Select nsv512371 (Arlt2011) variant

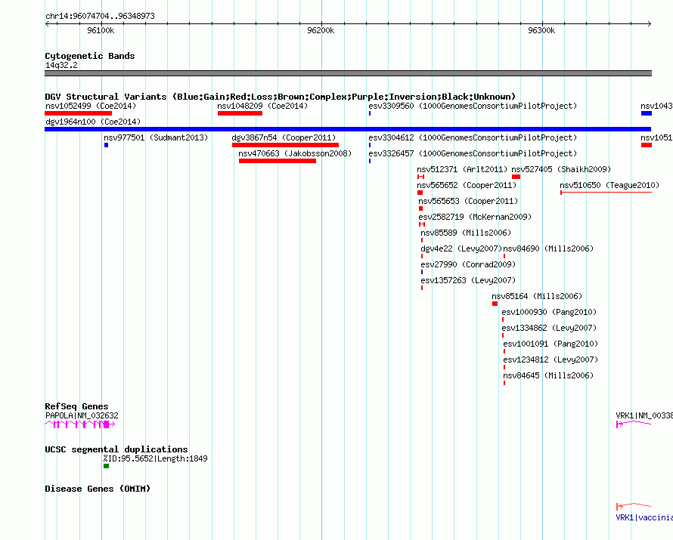pos(462,169)
